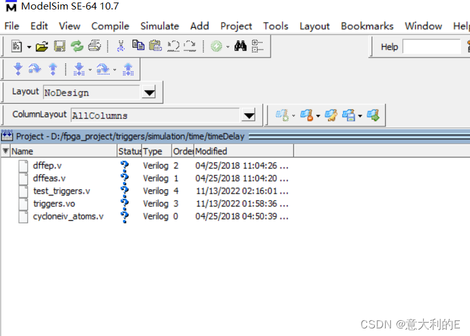Open the View menu

(70, 26)
